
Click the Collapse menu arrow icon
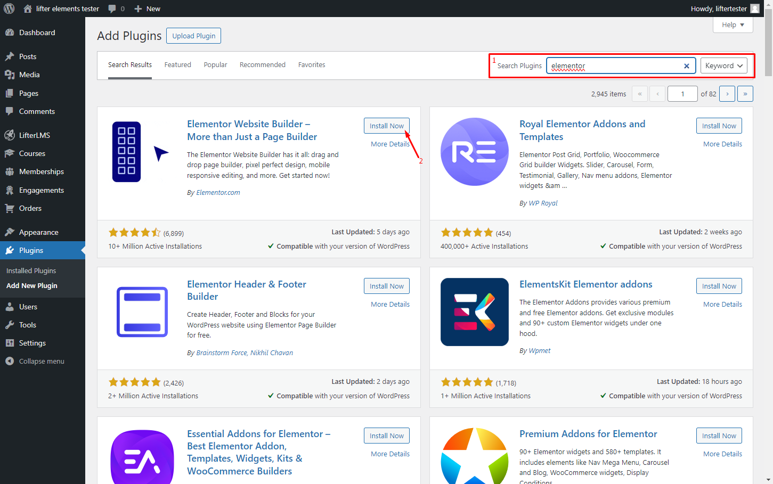coord(10,361)
